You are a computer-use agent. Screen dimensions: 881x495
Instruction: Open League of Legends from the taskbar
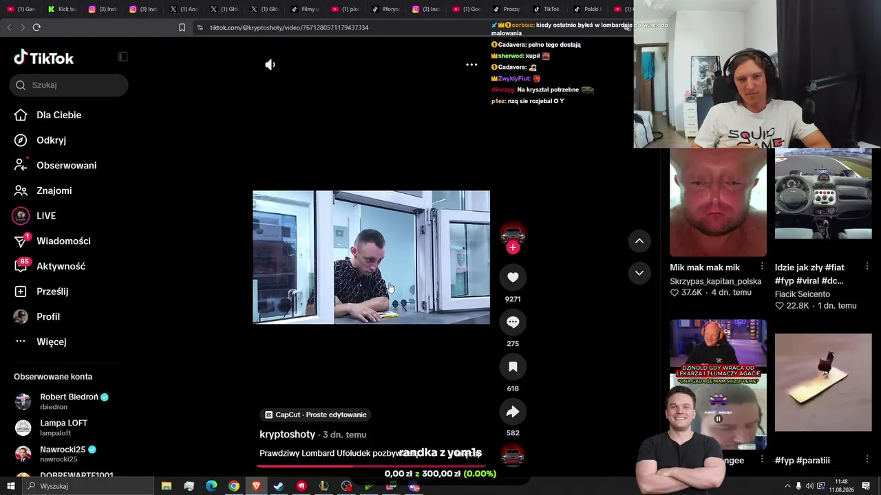point(323,486)
